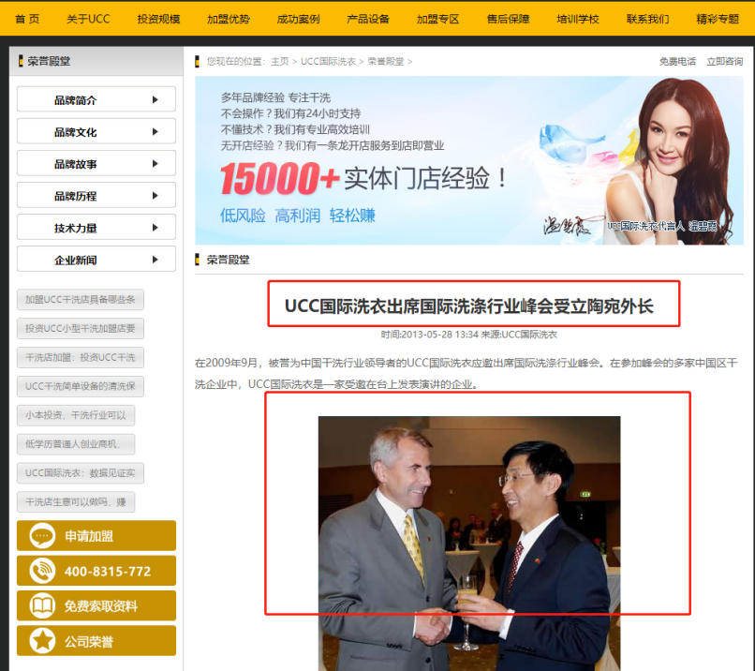Click the 立即咨询 link at top right
755x671 pixels.
click(724, 62)
